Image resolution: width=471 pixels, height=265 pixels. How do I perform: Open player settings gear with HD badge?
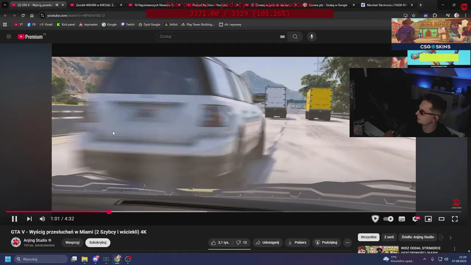(x=415, y=219)
